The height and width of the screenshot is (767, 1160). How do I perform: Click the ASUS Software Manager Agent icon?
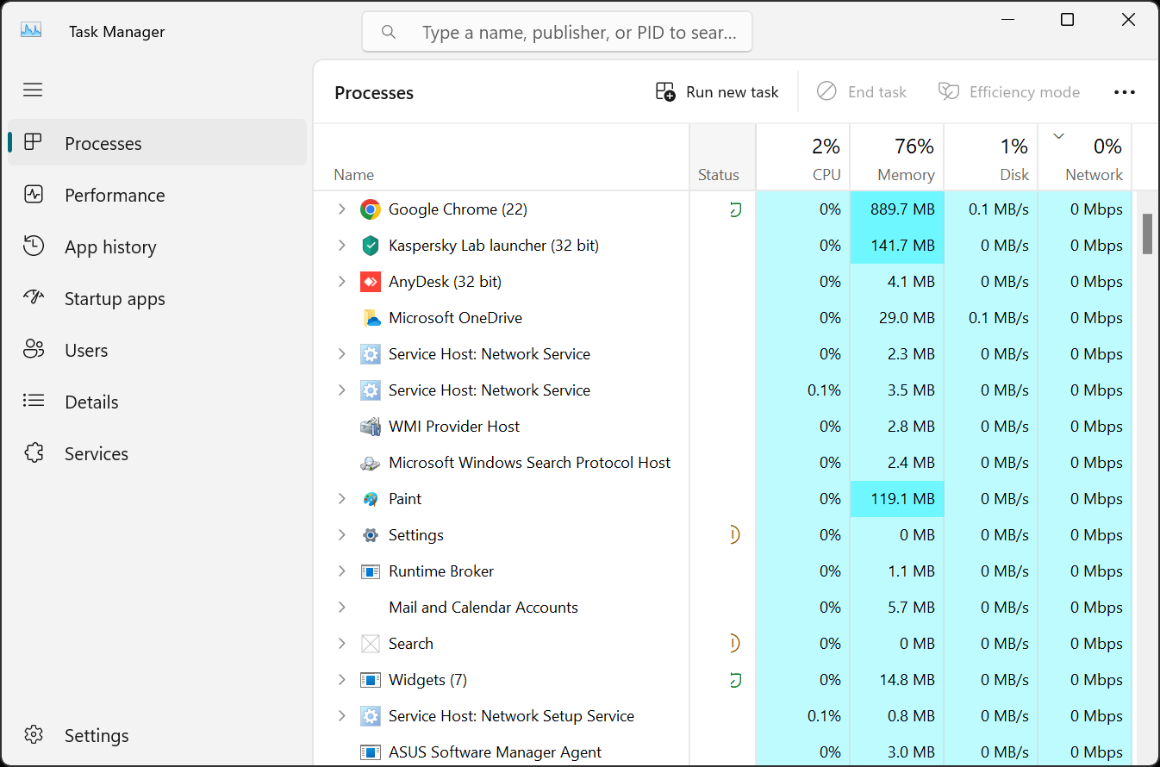click(x=371, y=752)
